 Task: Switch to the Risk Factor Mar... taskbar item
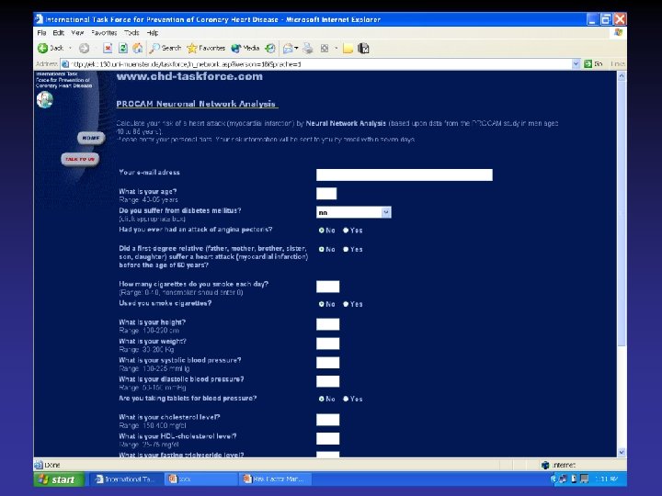point(275,479)
